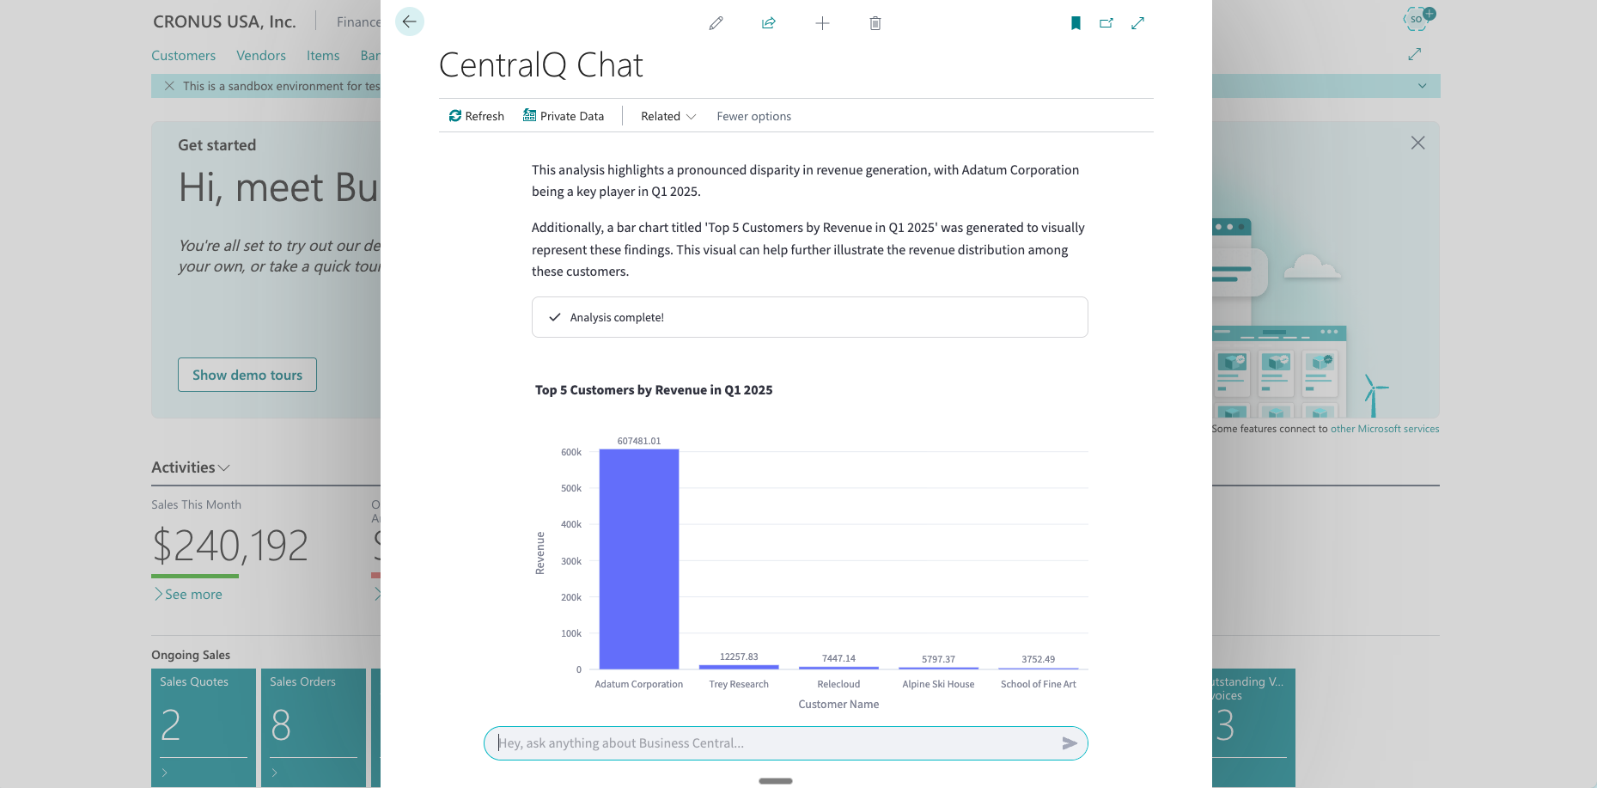Viewport: 1597px width, 788px height.
Task: Click the plus new record icon
Action: [822, 23]
